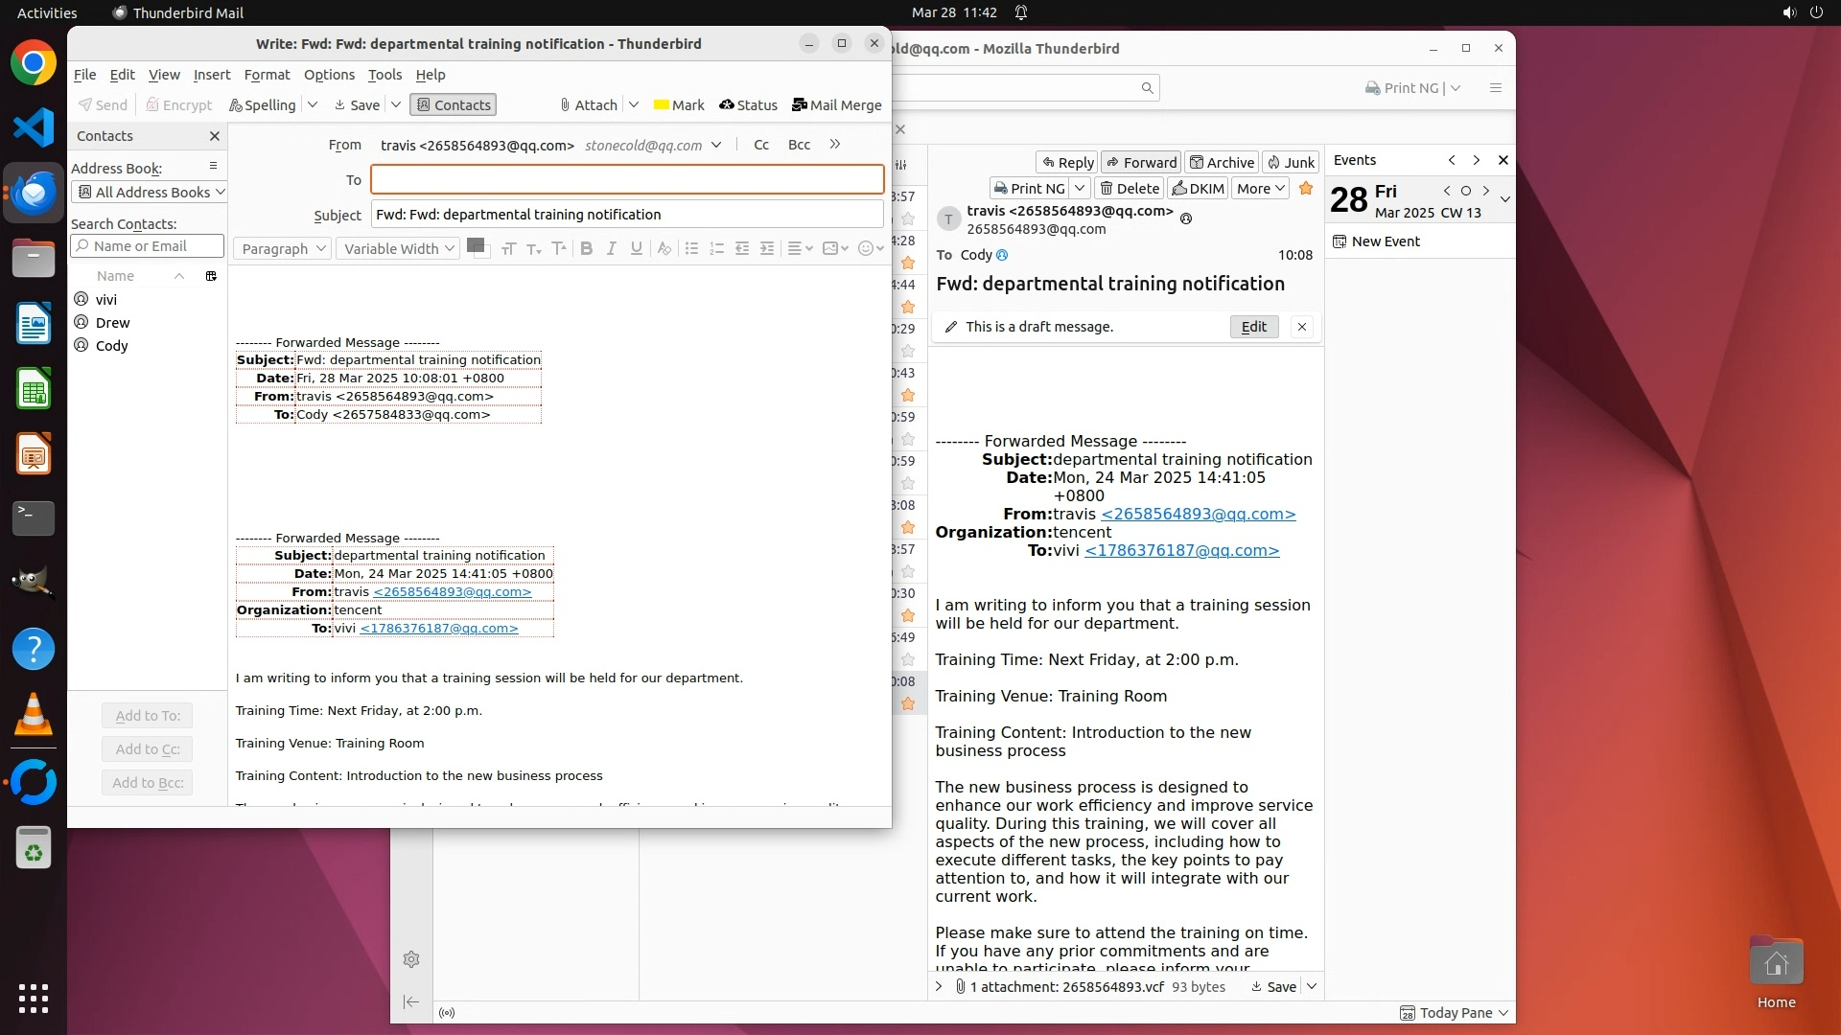Click the Edit draft button
1841x1035 pixels.
click(x=1253, y=327)
